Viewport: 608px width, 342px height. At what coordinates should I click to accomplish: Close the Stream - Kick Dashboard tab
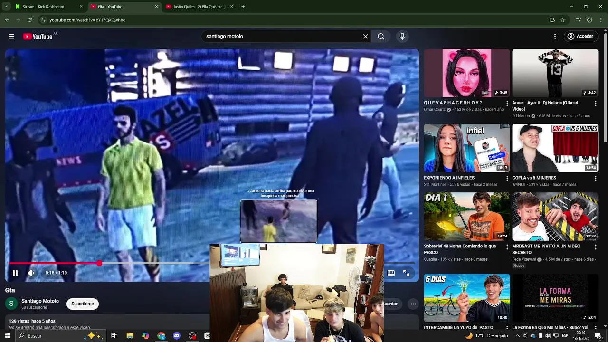tap(81, 7)
